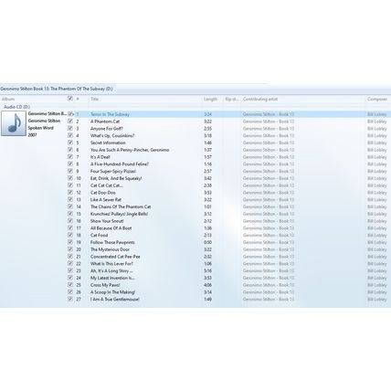Toggle checkbox for track 16 Show Your Snout!
Image resolution: width=391 pixels, height=391 pixels.
point(70,221)
